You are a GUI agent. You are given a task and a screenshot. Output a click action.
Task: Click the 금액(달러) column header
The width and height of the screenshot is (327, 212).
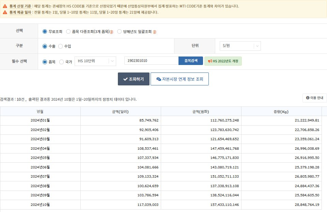point(121,111)
